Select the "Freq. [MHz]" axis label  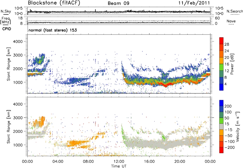[x=6, y=21]
